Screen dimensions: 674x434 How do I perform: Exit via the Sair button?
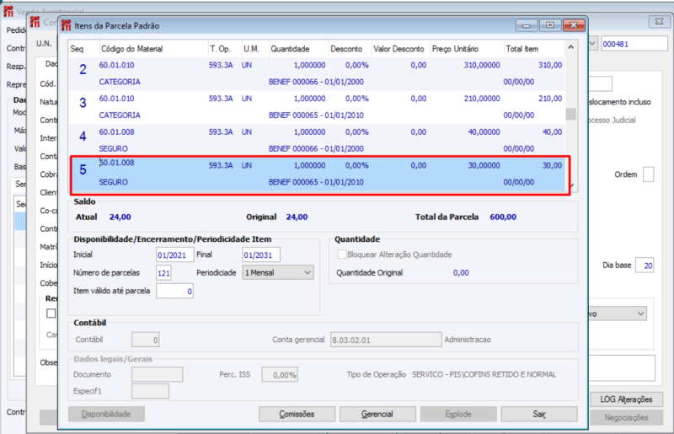click(x=538, y=414)
